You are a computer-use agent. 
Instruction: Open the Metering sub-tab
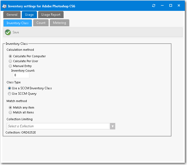tap(60, 23)
